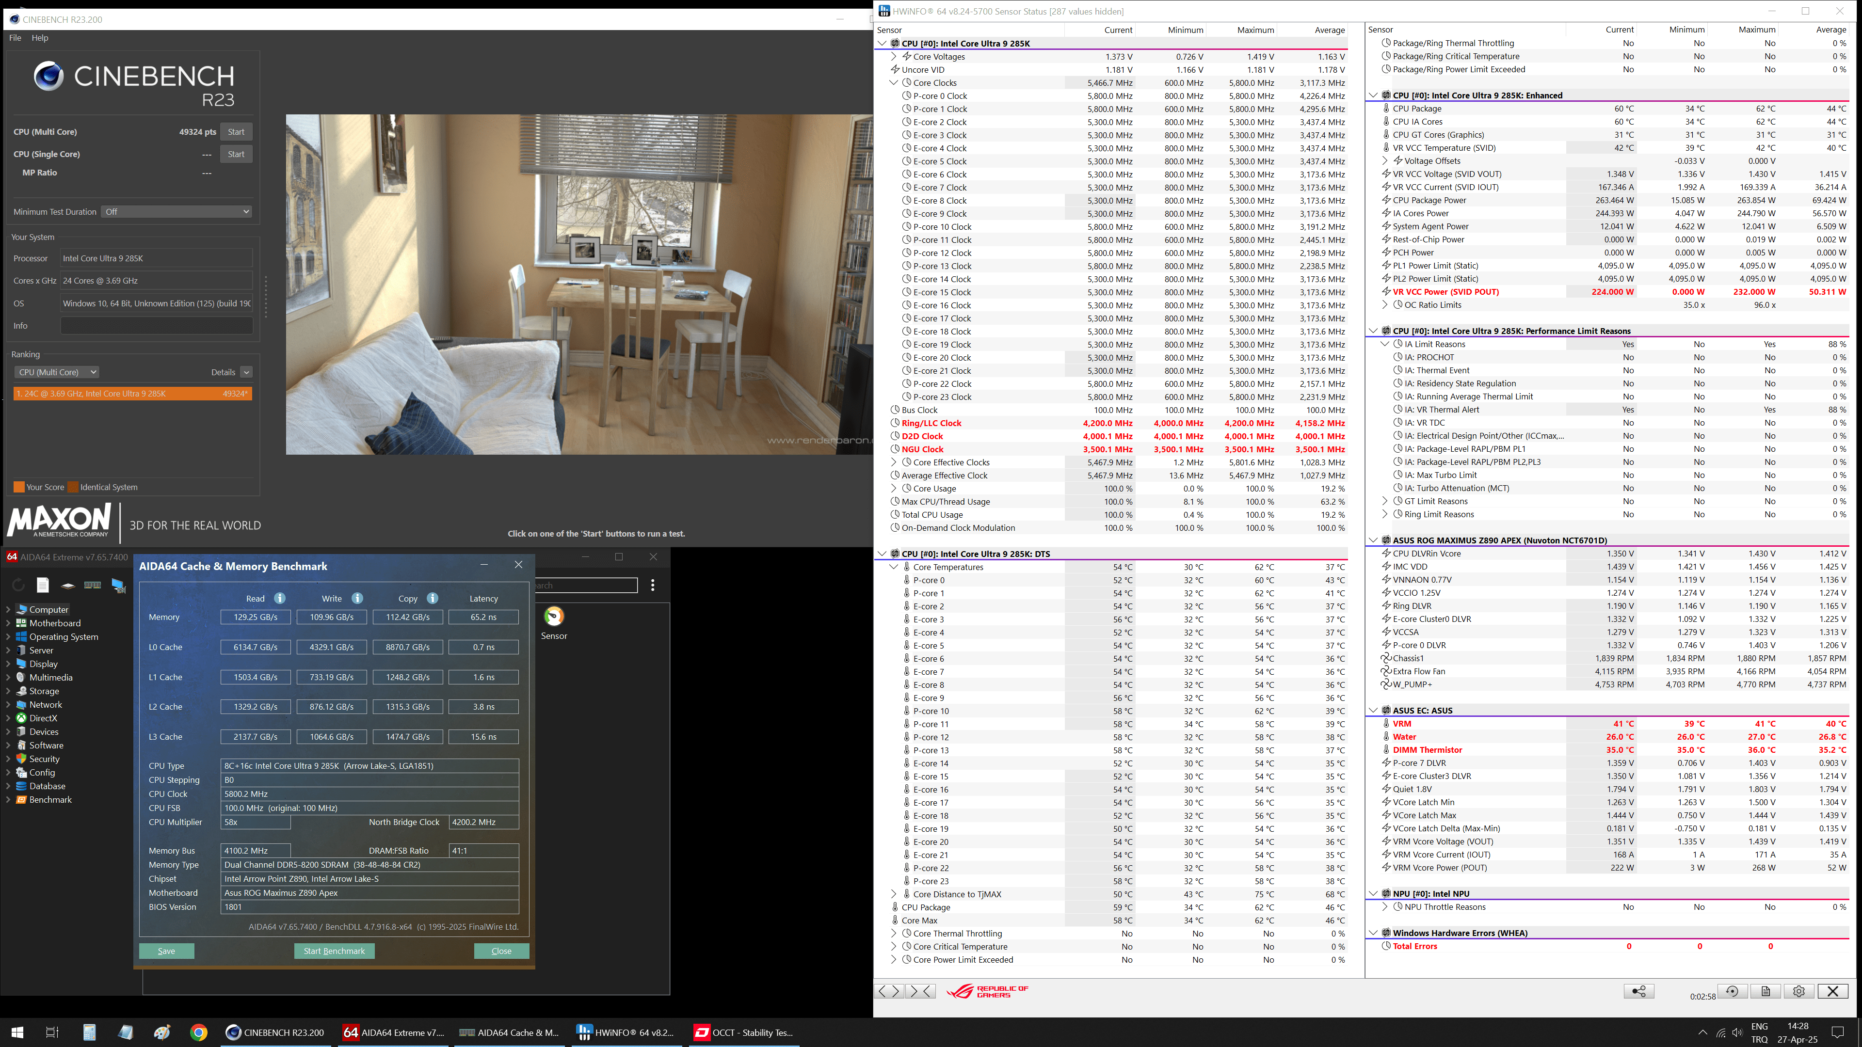Switch to HWiNFO 64 taskbar button
1862x1047 pixels.
[626, 1032]
